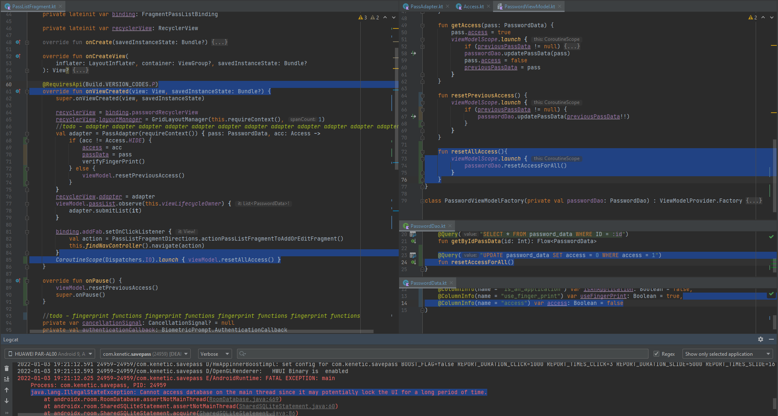Open the RoomDatabase.java:469 stack trace link
Image resolution: width=778 pixels, height=416 pixels.
(244, 399)
